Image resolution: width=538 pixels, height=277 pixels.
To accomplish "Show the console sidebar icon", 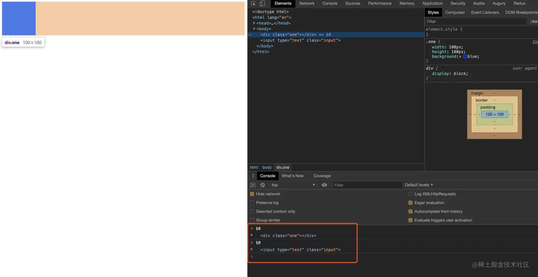I will (x=253, y=185).
